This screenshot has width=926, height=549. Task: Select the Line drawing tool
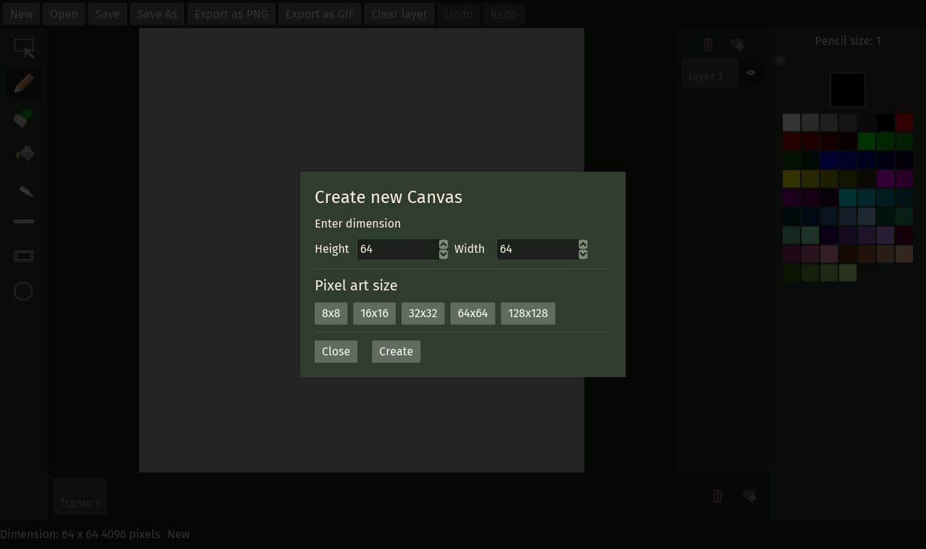pyautogui.click(x=24, y=222)
